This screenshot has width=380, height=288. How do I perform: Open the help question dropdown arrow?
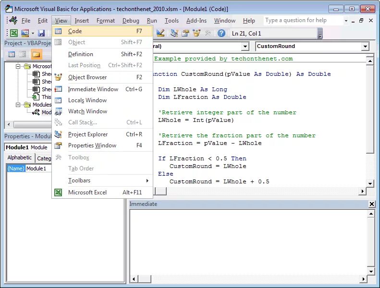point(346,21)
